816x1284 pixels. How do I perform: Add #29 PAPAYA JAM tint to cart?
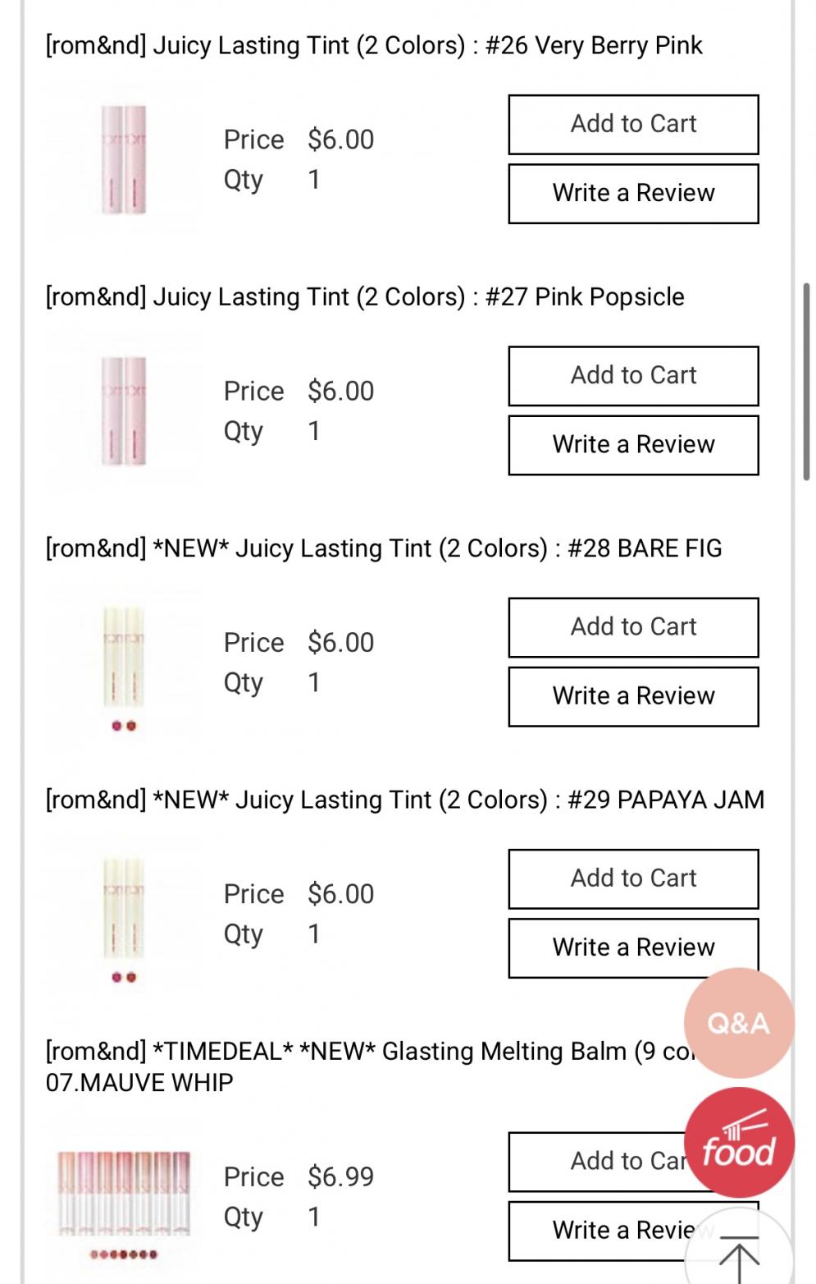click(633, 878)
